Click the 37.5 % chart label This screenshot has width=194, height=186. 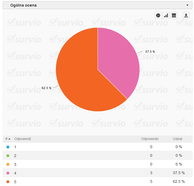150,52
